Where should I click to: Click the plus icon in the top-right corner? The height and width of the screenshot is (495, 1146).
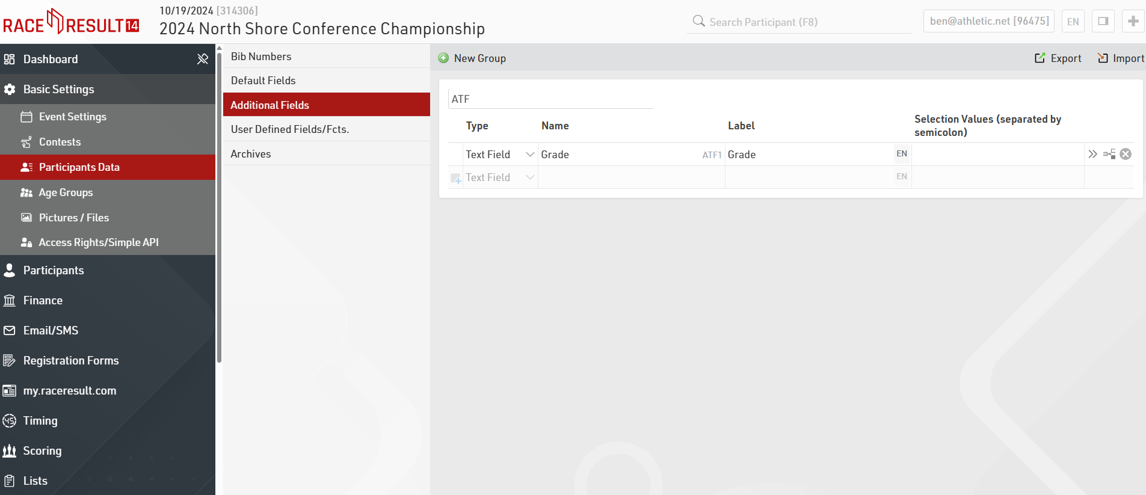[x=1133, y=21]
